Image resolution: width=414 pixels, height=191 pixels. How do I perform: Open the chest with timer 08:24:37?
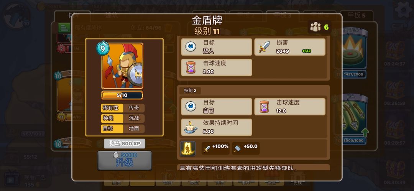tap(395, 53)
